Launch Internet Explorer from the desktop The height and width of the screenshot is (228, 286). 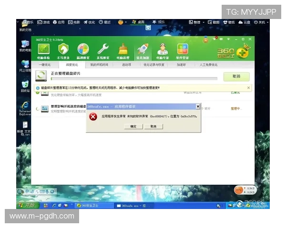(x=25, y=108)
